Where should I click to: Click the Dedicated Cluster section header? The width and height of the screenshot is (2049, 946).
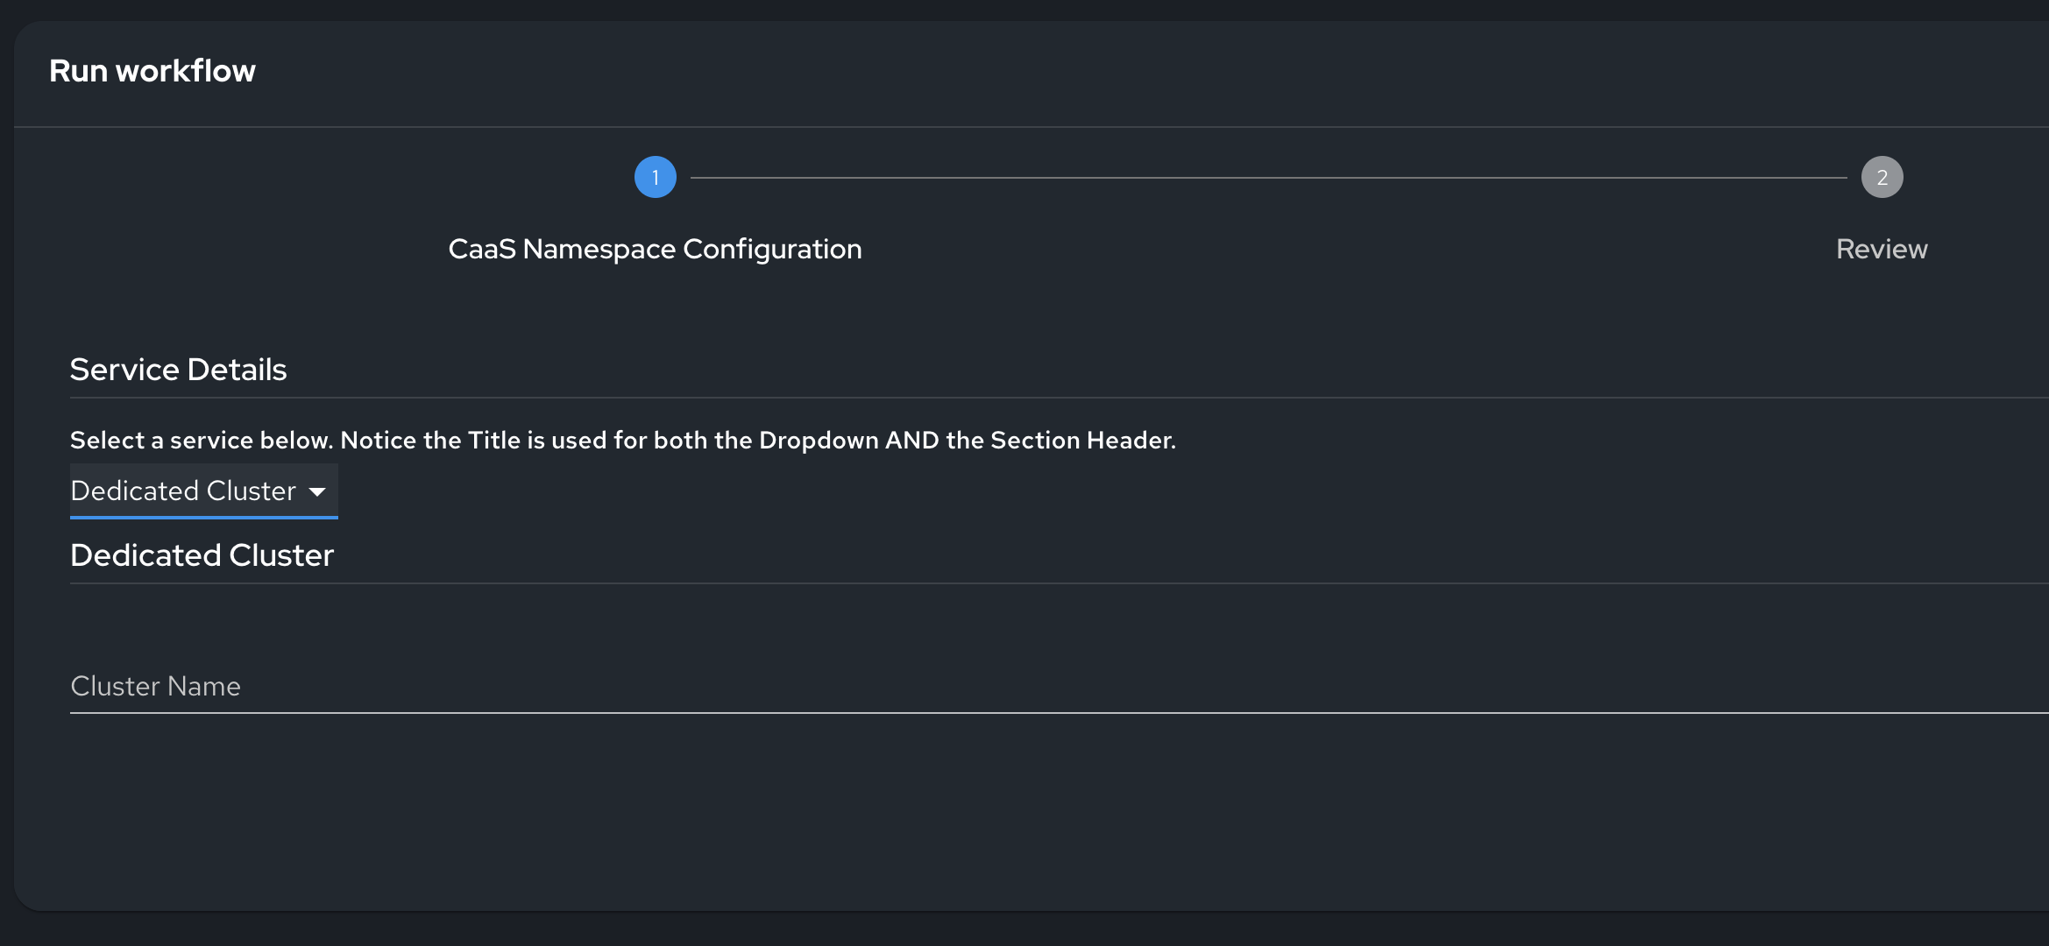pyautogui.click(x=202, y=555)
